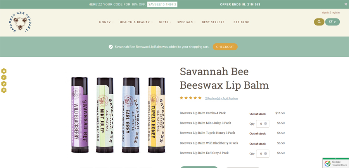349x168 pixels.
Task: Click the Add Review link
Action: [229, 98]
